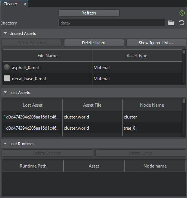Sort by the File Name column header
This screenshot has width=187, height=198.
tap(47, 56)
